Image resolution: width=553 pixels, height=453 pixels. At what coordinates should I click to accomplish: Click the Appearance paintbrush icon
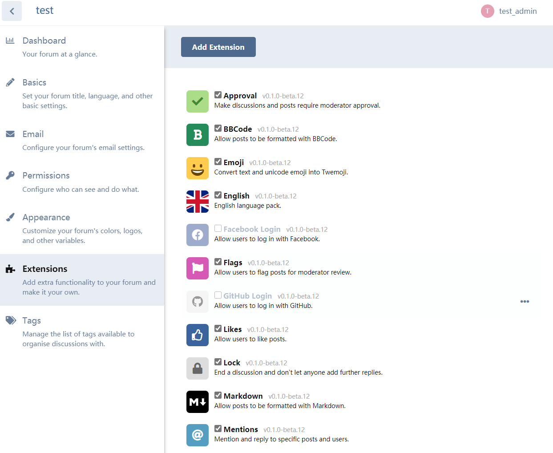(10, 217)
